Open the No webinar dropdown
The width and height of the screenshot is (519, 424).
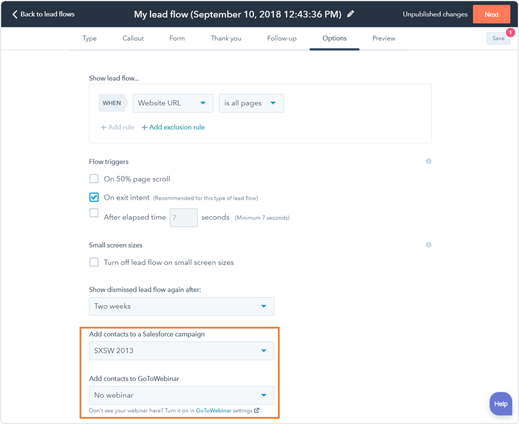tap(181, 395)
